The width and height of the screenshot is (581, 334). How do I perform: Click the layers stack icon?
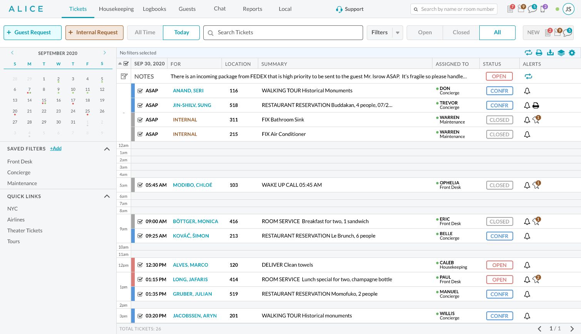561,53
